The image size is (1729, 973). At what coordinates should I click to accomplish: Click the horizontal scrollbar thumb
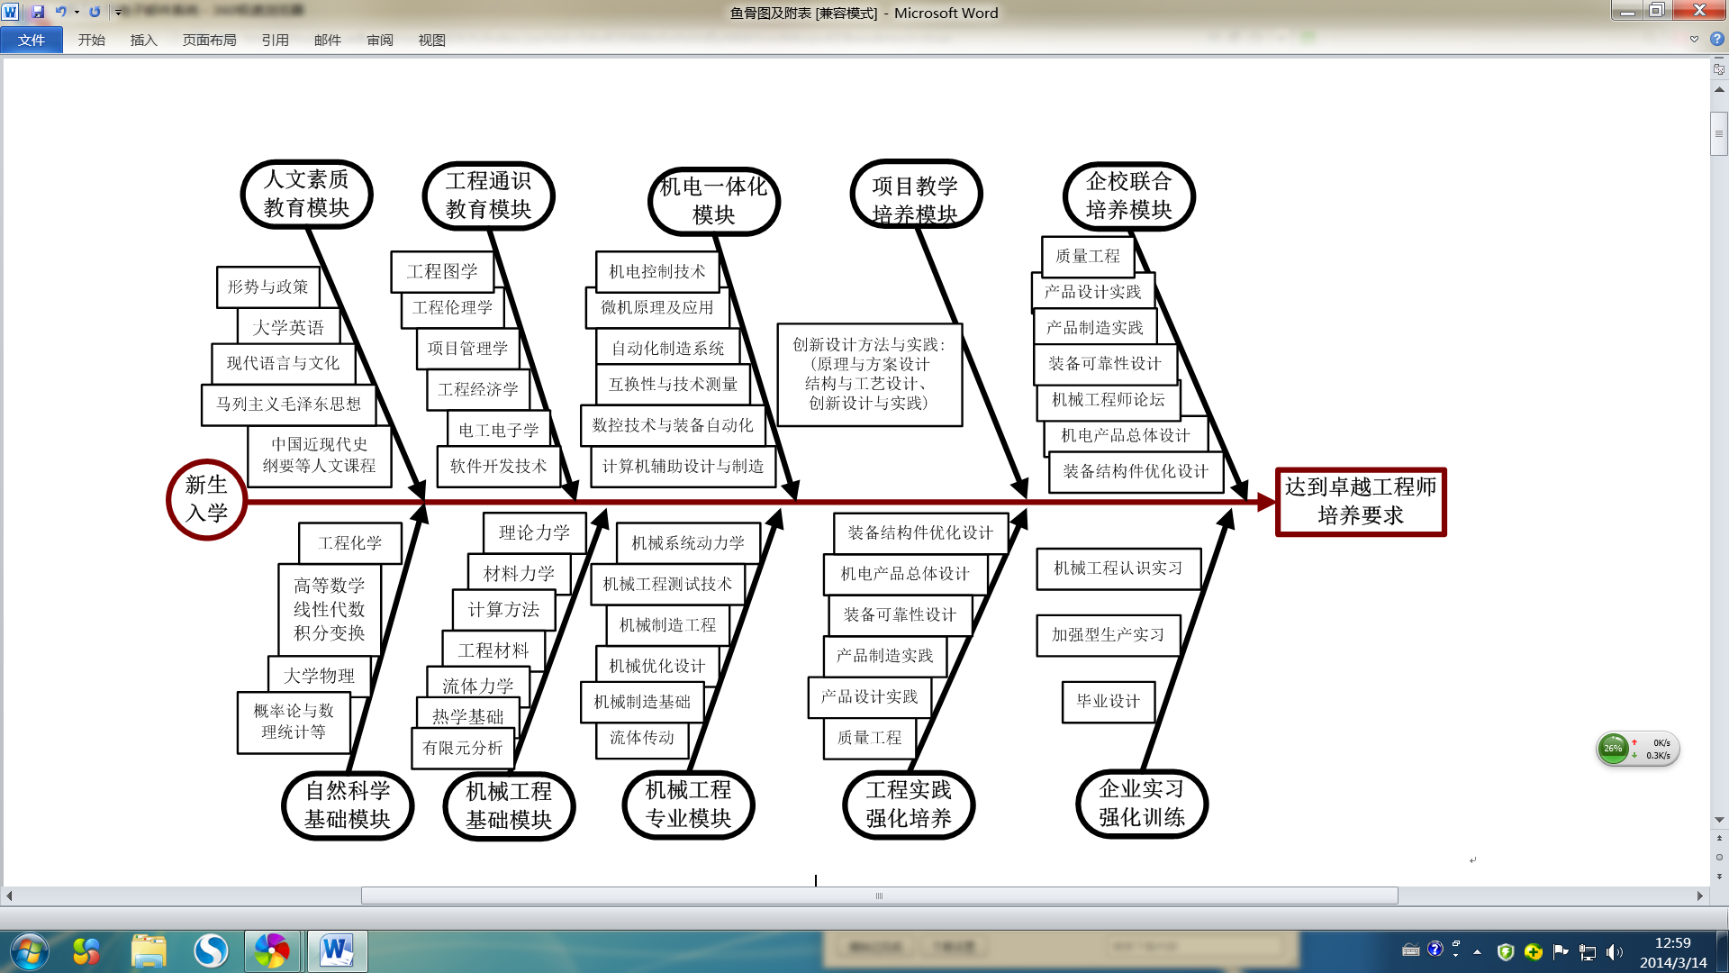(879, 896)
